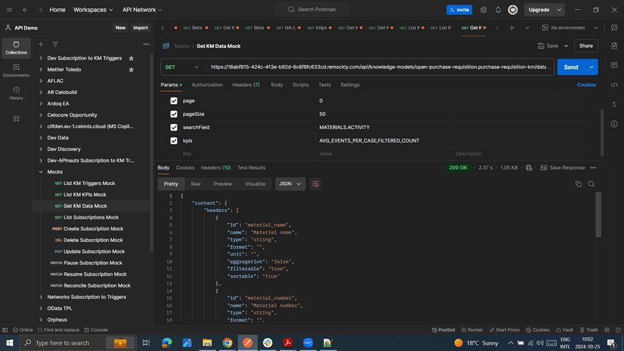Uncheck the searchField parameter checkbox
This screenshot has width=624, height=351.
(x=173, y=128)
